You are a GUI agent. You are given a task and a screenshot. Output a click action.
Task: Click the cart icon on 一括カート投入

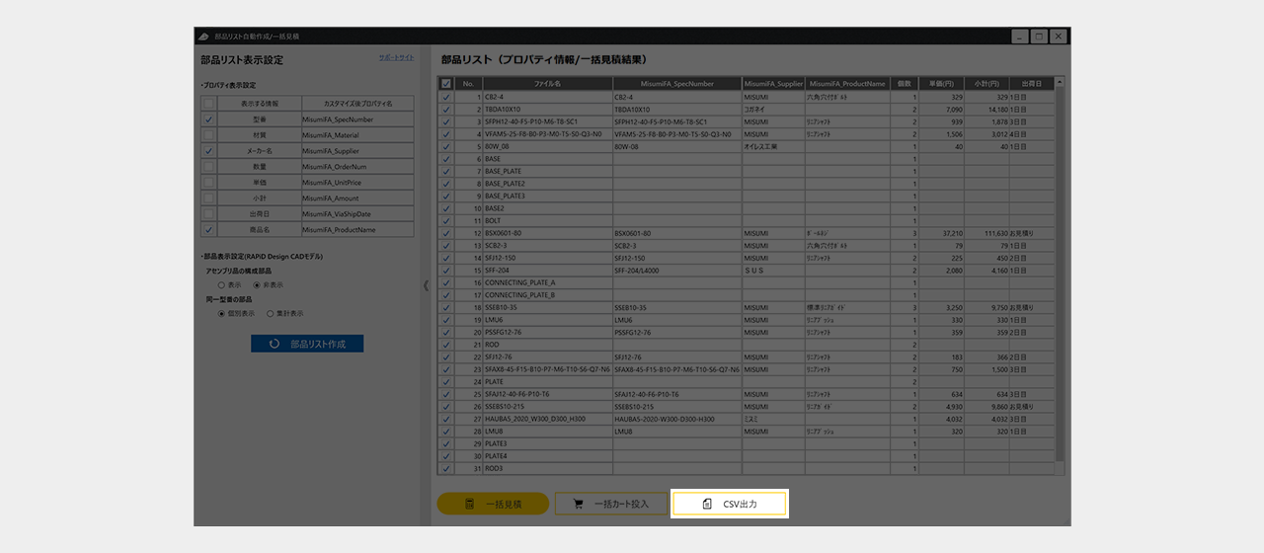578,504
